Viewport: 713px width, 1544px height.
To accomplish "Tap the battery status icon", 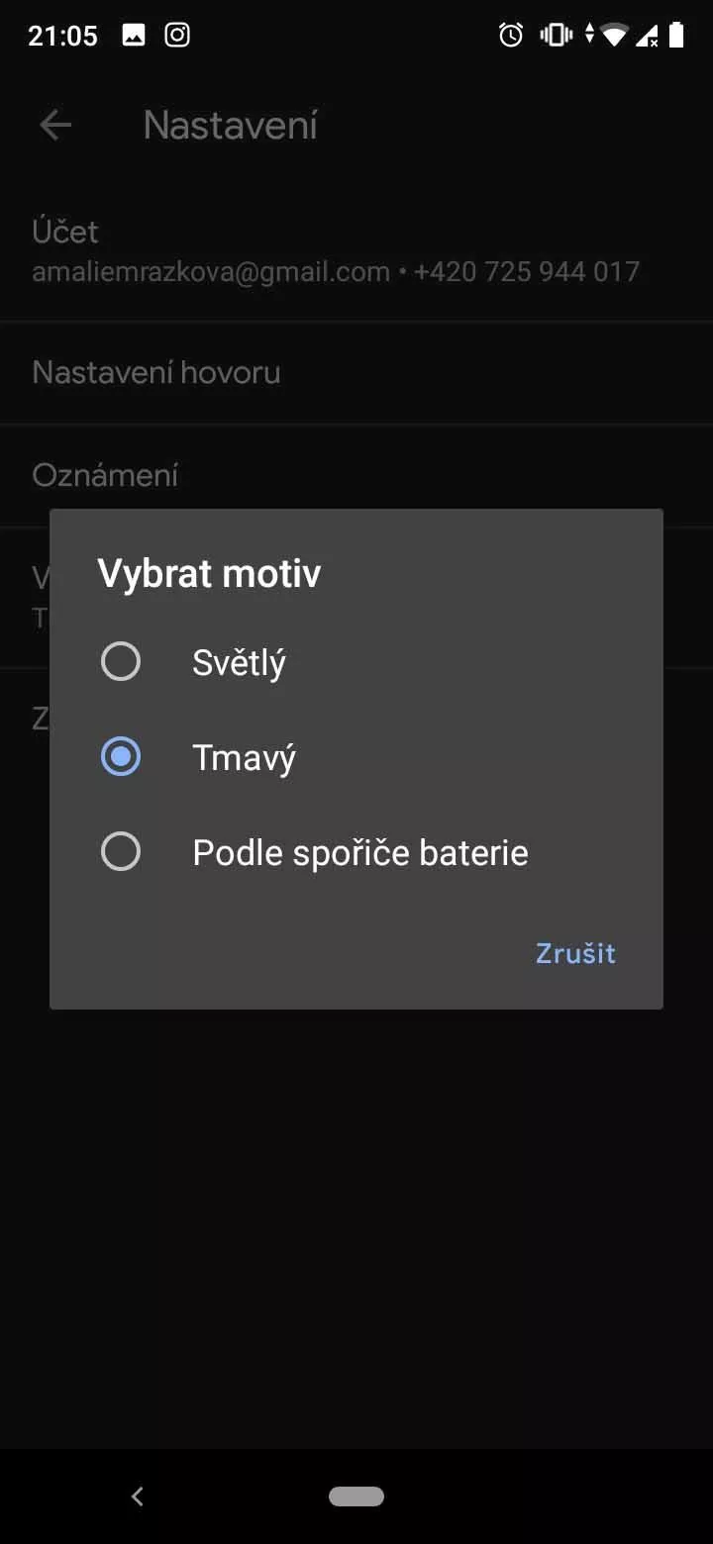I will tap(676, 36).
